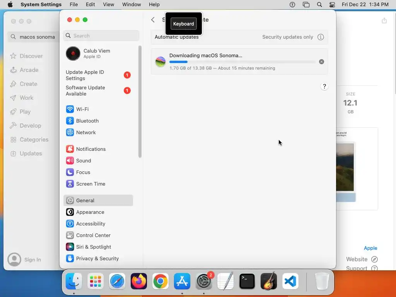Click the macOS Sonoma download progress bar
Viewport: 396px width, 297px height.
242,62
